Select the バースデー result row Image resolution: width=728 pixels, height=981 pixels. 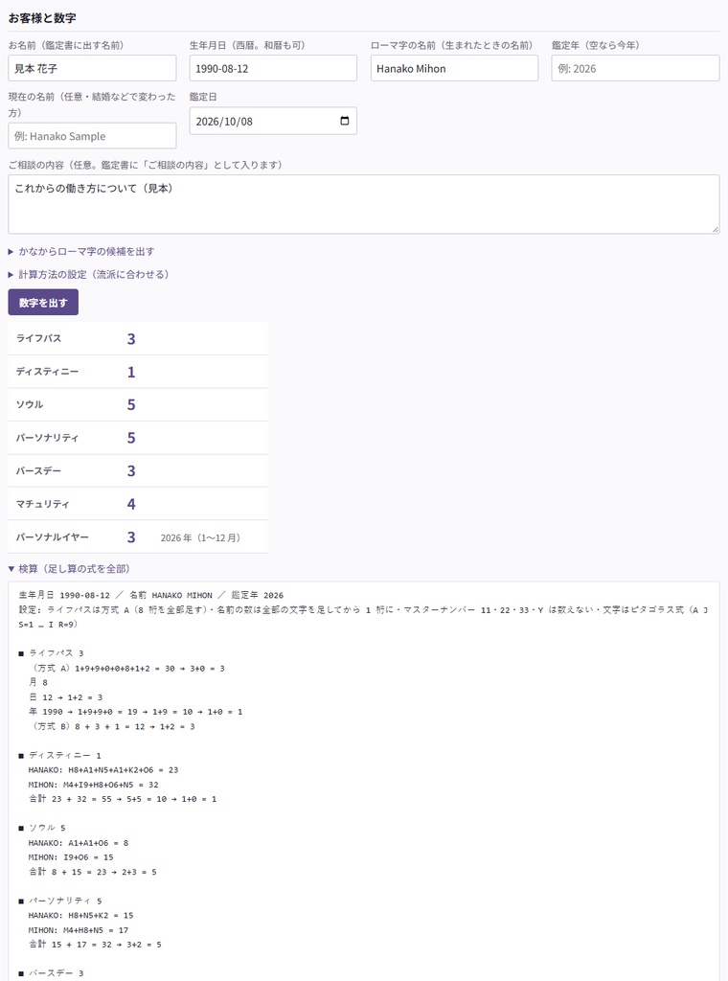tap(138, 471)
